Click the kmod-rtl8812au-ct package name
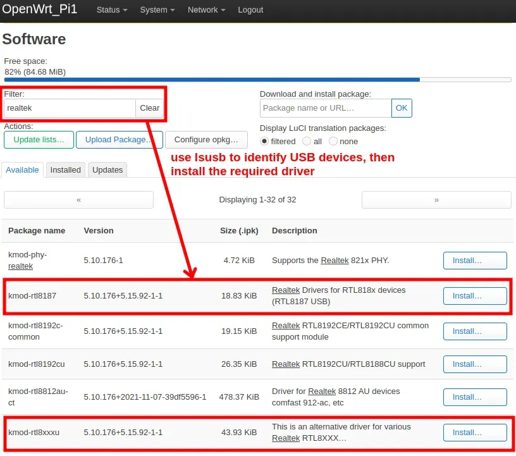 point(38,397)
